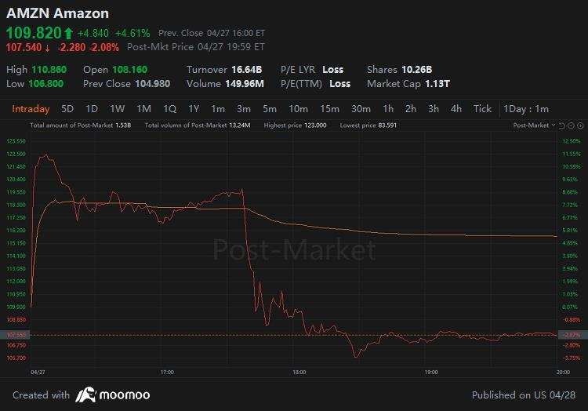Click the Prev Close value 104.980

153,84
